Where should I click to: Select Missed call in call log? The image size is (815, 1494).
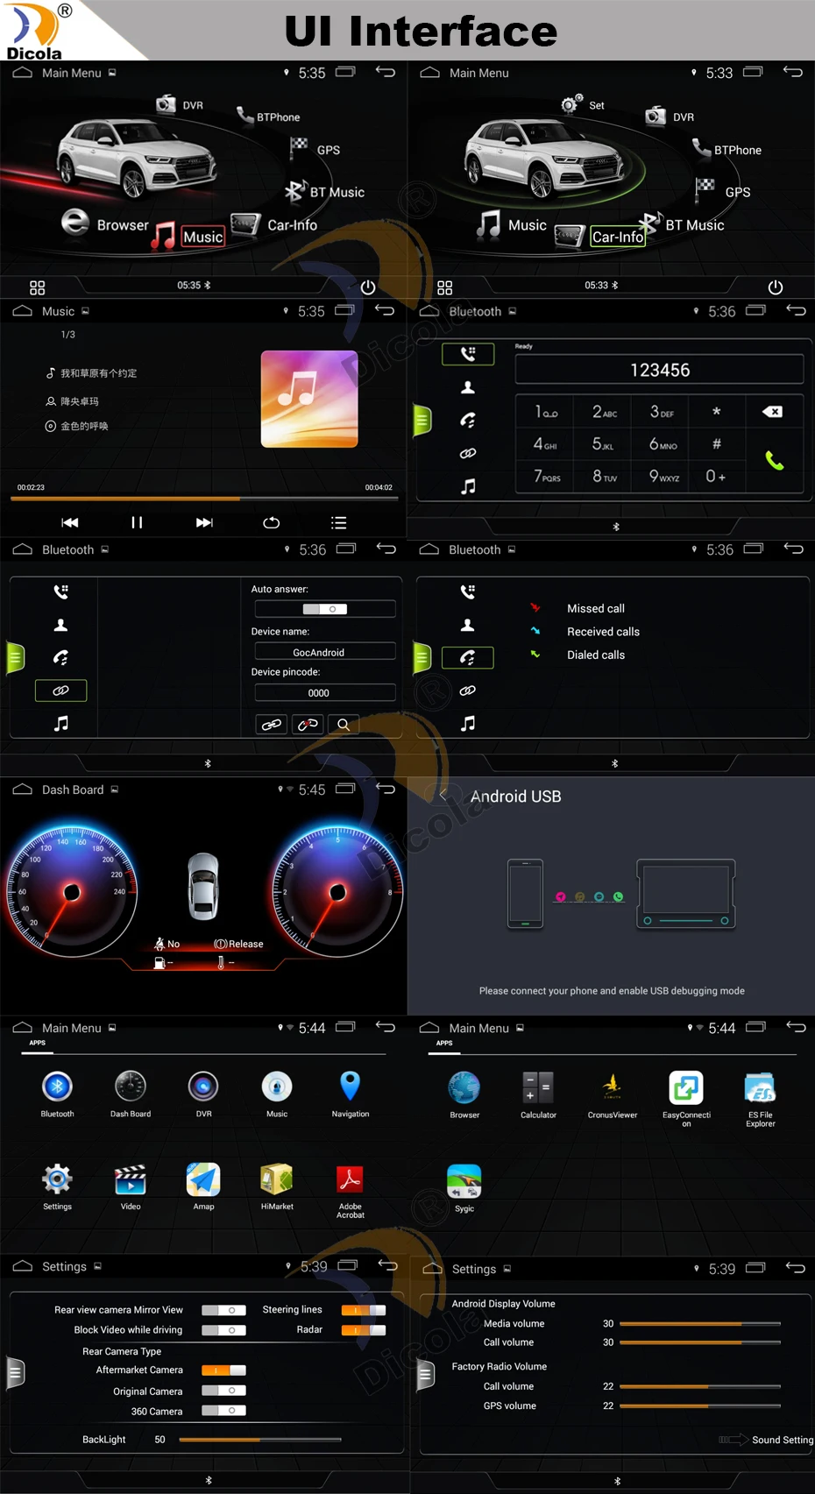coord(596,608)
